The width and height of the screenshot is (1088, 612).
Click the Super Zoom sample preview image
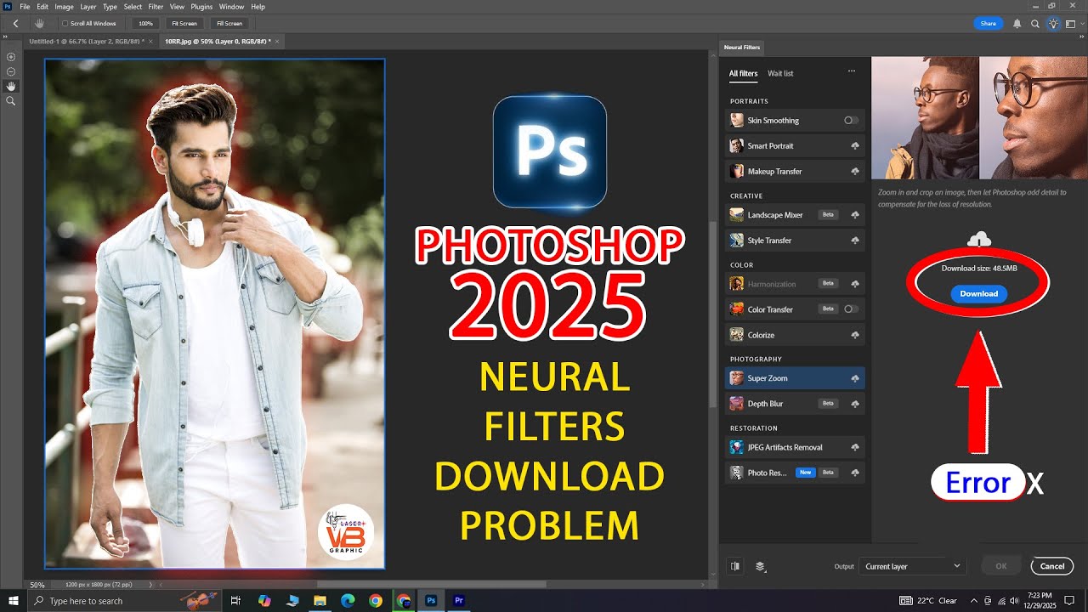(x=979, y=117)
